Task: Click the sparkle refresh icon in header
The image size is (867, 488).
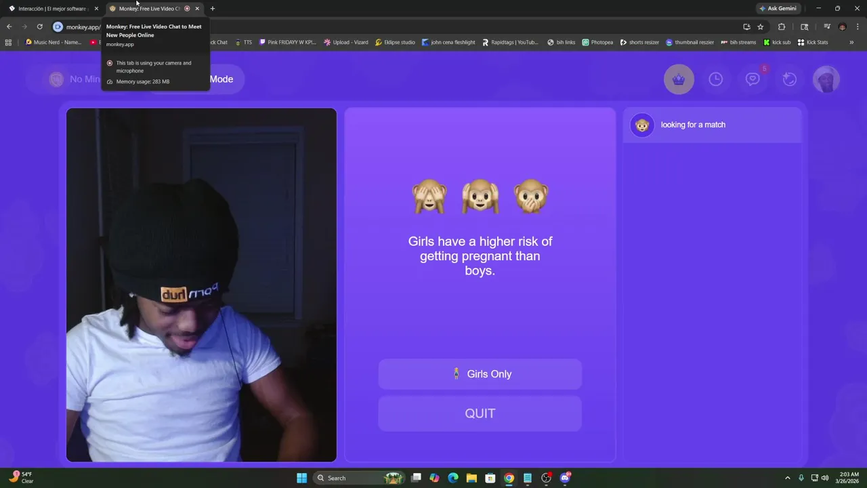Action: [x=789, y=79]
